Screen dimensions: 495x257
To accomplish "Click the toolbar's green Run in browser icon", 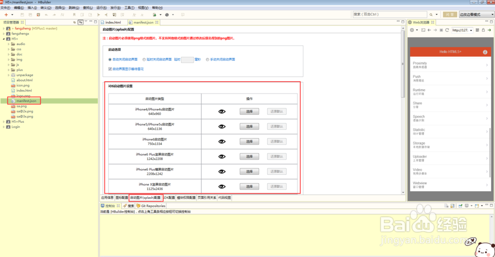I will pyautogui.click(x=154, y=14).
